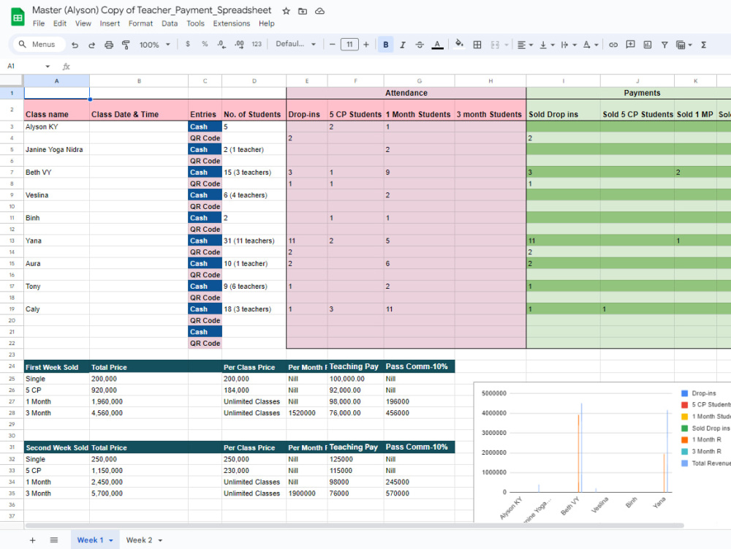Format as percent icon
The width and height of the screenshot is (731, 549).
(x=205, y=45)
